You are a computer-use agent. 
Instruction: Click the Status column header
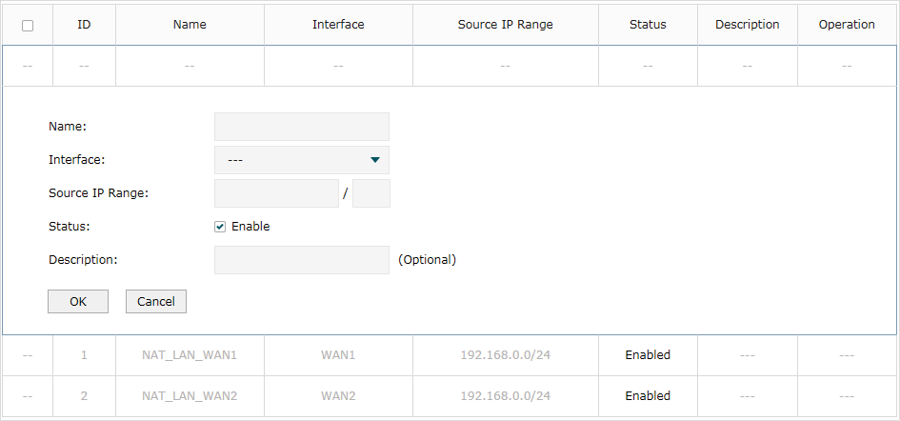click(x=648, y=25)
